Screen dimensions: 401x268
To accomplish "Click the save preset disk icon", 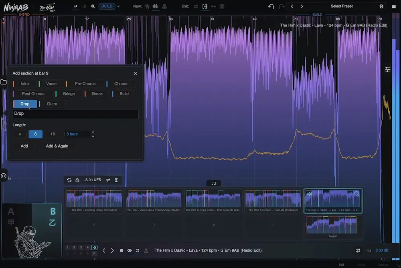I will pyautogui.click(x=381, y=6).
